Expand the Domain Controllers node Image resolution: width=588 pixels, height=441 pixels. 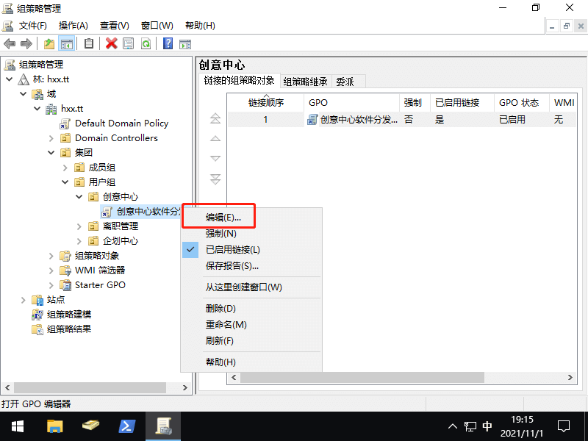coord(51,138)
